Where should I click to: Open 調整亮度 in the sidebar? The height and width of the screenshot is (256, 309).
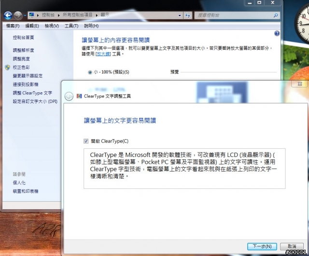[21, 58]
